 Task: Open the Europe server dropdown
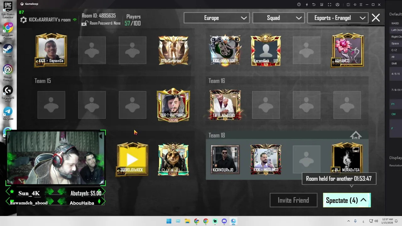216,18
